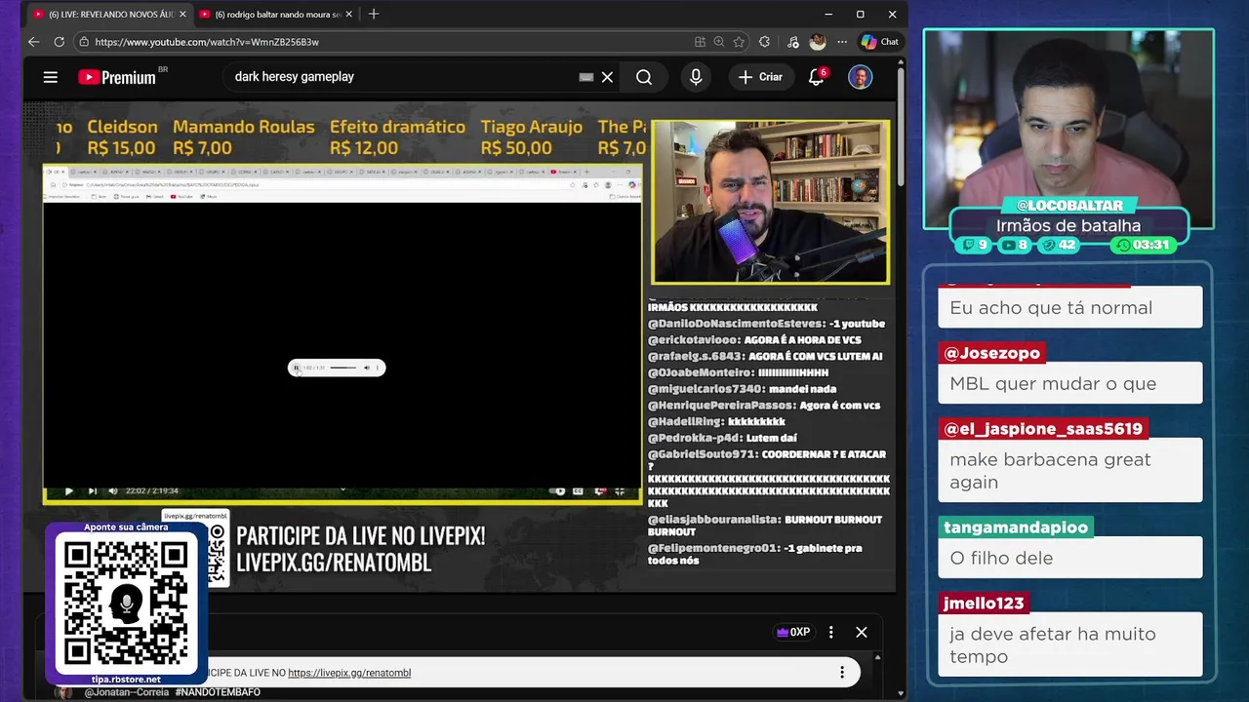Viewport: 1249px width, 702px height.
Task: Open the on-screen keyboard in search box
Action: coord(586,77)
